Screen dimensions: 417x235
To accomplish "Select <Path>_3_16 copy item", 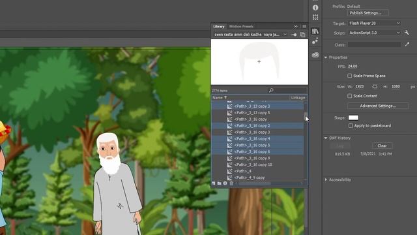I will point(257,119).
